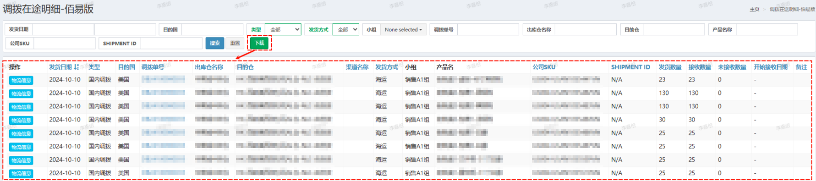
Task: Sort table by 备注 column header
Action: [x=801, y=67]
